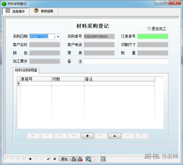
Task: Click the search document icon at toolbar end
Action: tap(103, 159)
